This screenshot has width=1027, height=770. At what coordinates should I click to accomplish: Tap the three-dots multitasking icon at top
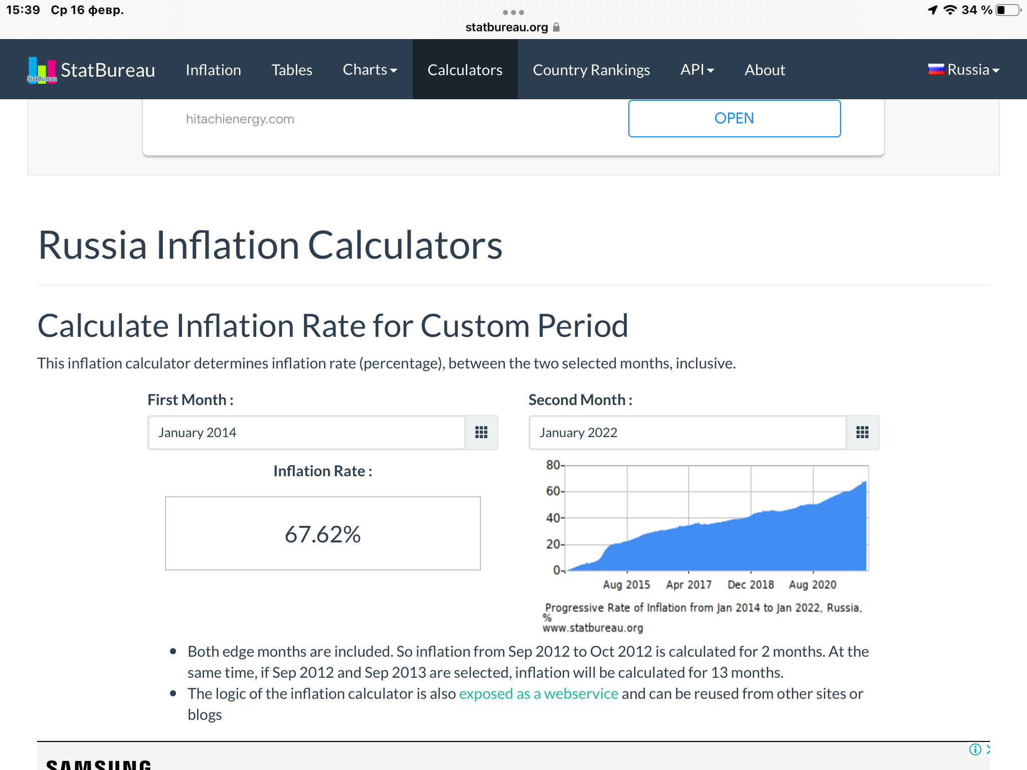tap(513, 12)
